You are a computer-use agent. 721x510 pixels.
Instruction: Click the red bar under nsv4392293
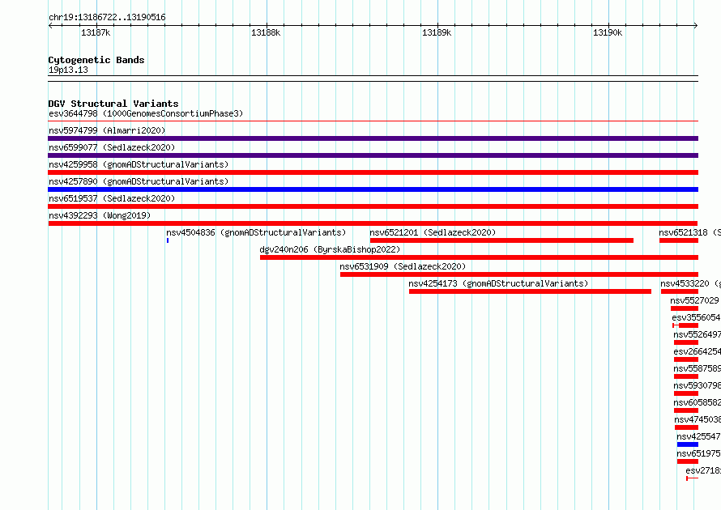click(373, 223)
